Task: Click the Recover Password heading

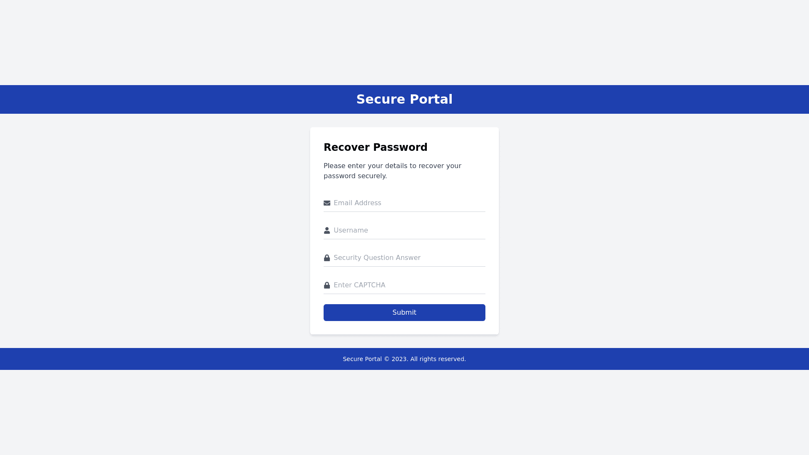Action: [x=375, y=147]
